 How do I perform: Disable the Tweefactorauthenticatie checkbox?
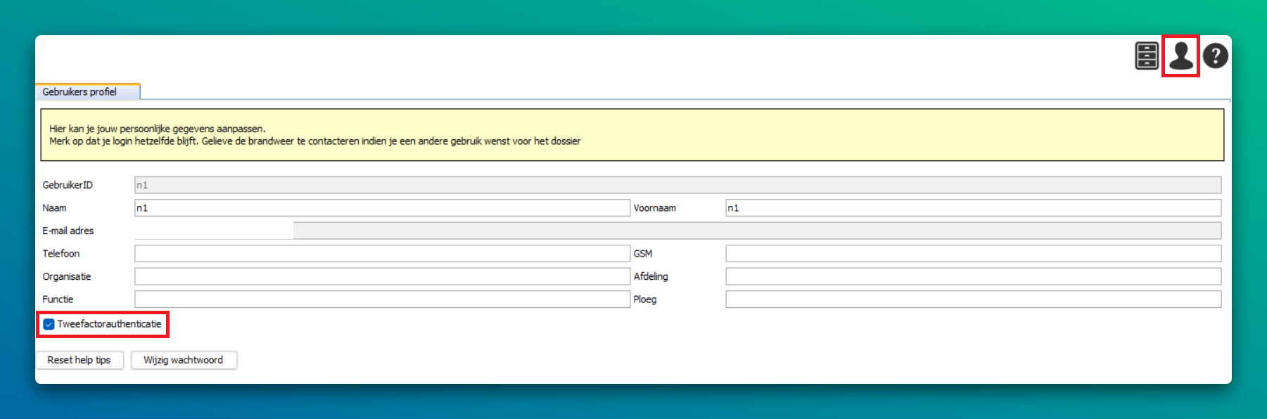pyautogui.click(x=49, y=324)
